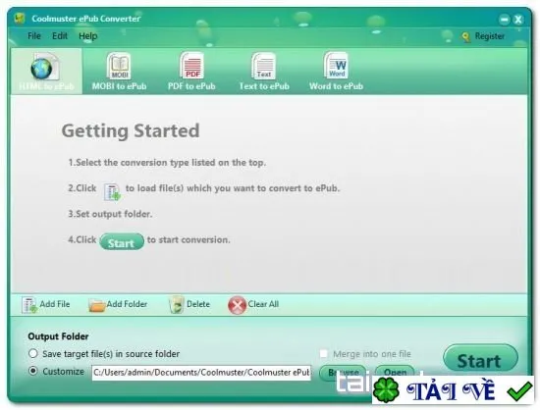Select the Word to ePub icon
540x410 pixels.
tap(336, 66)
